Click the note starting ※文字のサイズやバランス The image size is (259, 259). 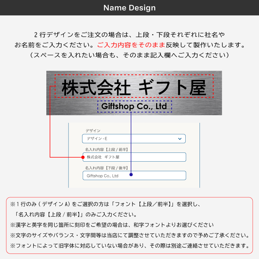point(129,235)
